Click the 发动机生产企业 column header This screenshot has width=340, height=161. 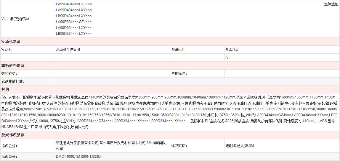(68, 50)
